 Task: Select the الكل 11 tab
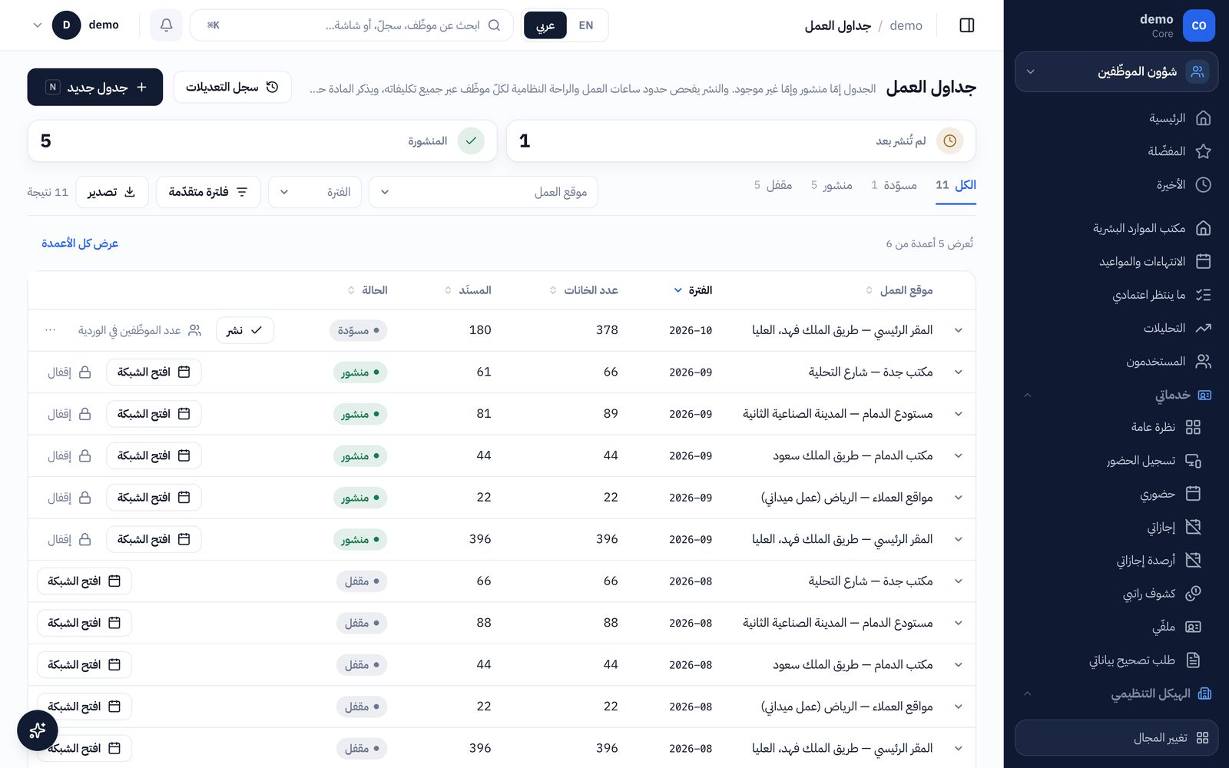point(956,185)
